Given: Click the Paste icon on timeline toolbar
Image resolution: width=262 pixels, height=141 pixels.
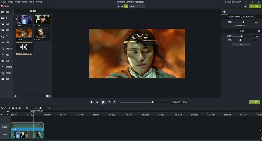Looking at the screenshot, I should pos(16,108).
